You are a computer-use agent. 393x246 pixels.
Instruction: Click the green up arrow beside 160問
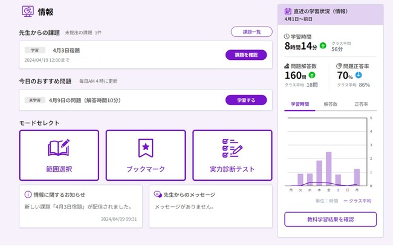(x=312, y=76)
